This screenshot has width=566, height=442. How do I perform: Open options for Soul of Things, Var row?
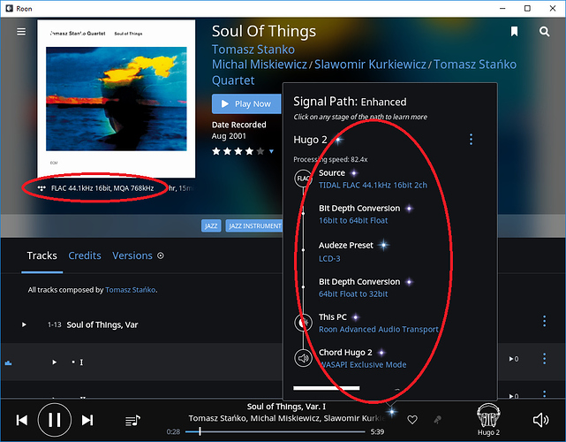click(544, 321)
